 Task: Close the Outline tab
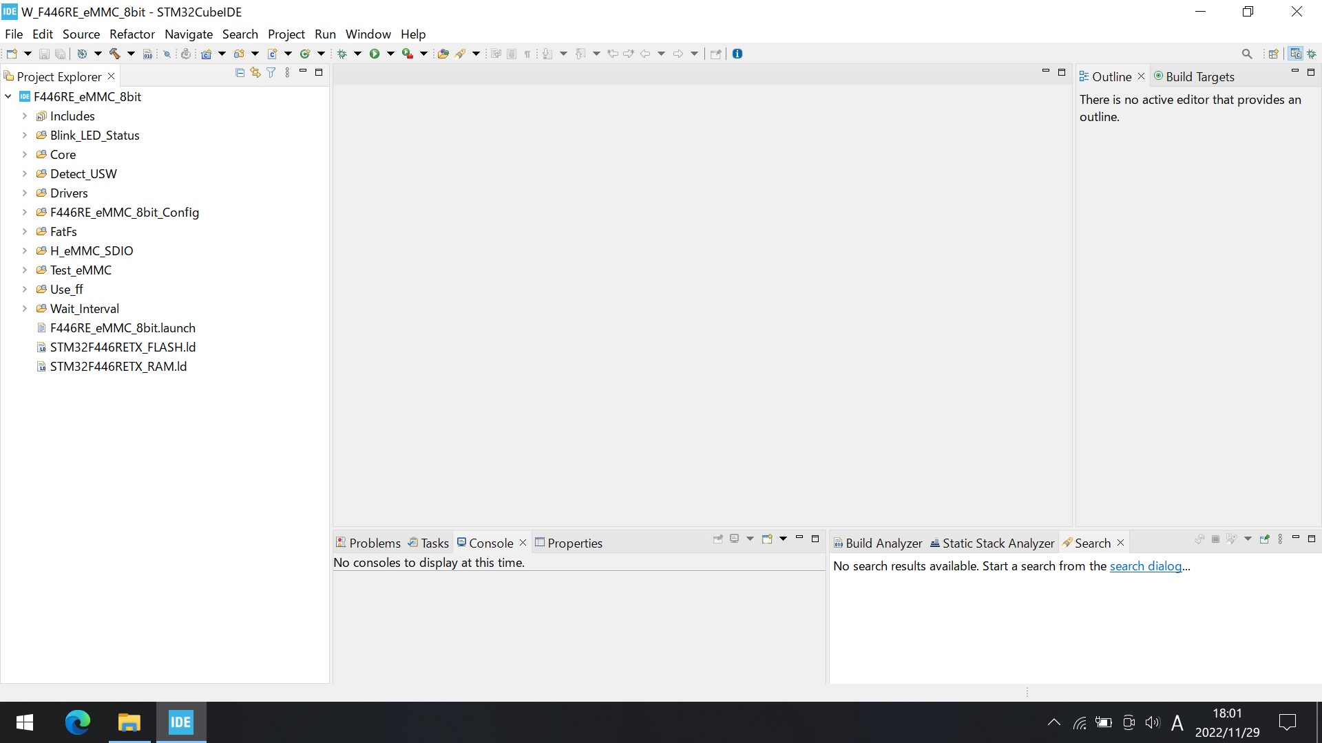click(1141, 76)
